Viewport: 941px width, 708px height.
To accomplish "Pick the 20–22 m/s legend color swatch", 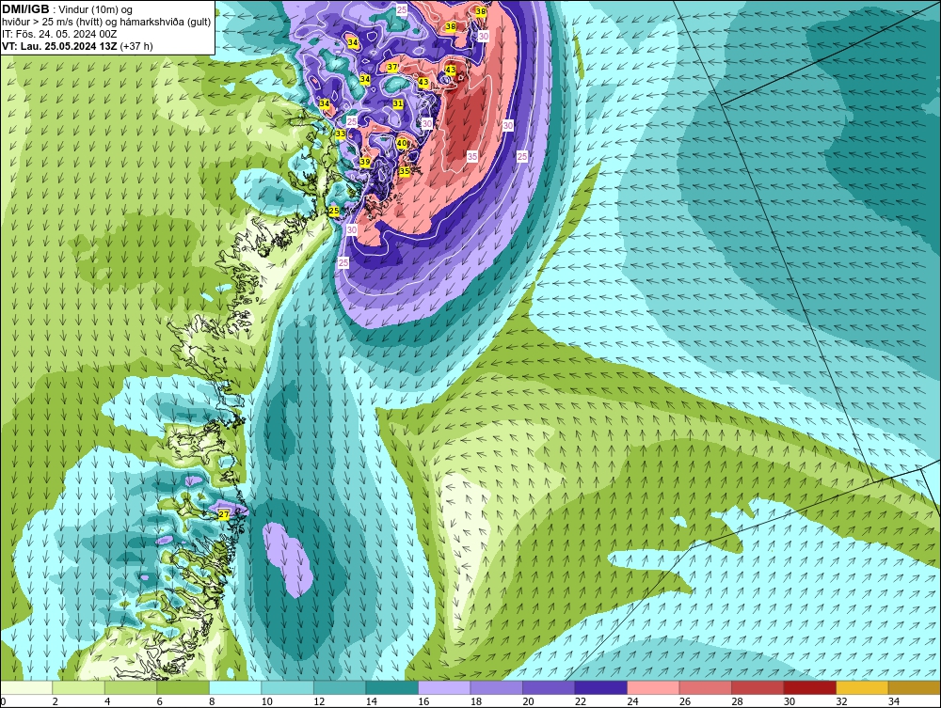I will tap(549, 687).
